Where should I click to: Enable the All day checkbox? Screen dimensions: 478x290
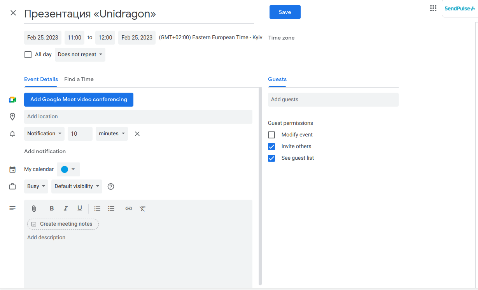point(28,55)
